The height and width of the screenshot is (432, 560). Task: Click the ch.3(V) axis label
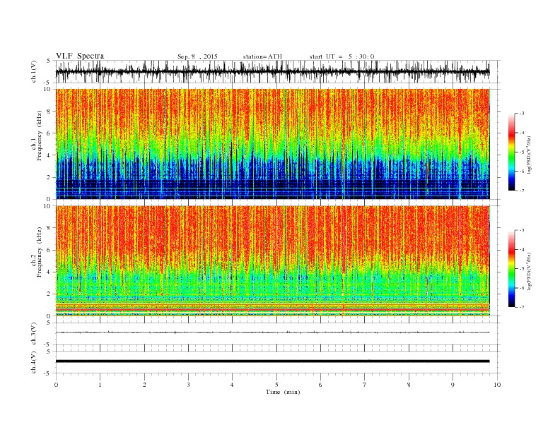34,334
